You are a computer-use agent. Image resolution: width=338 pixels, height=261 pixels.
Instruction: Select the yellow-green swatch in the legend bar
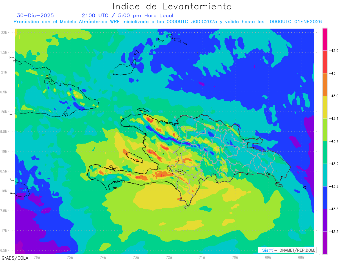(325, 130)
